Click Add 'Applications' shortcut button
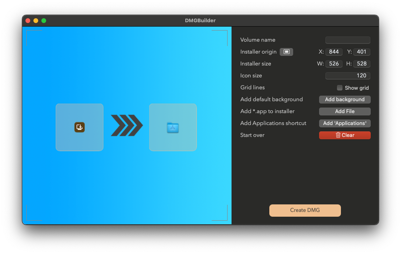 pyautogui.click(x=345, y=123)
